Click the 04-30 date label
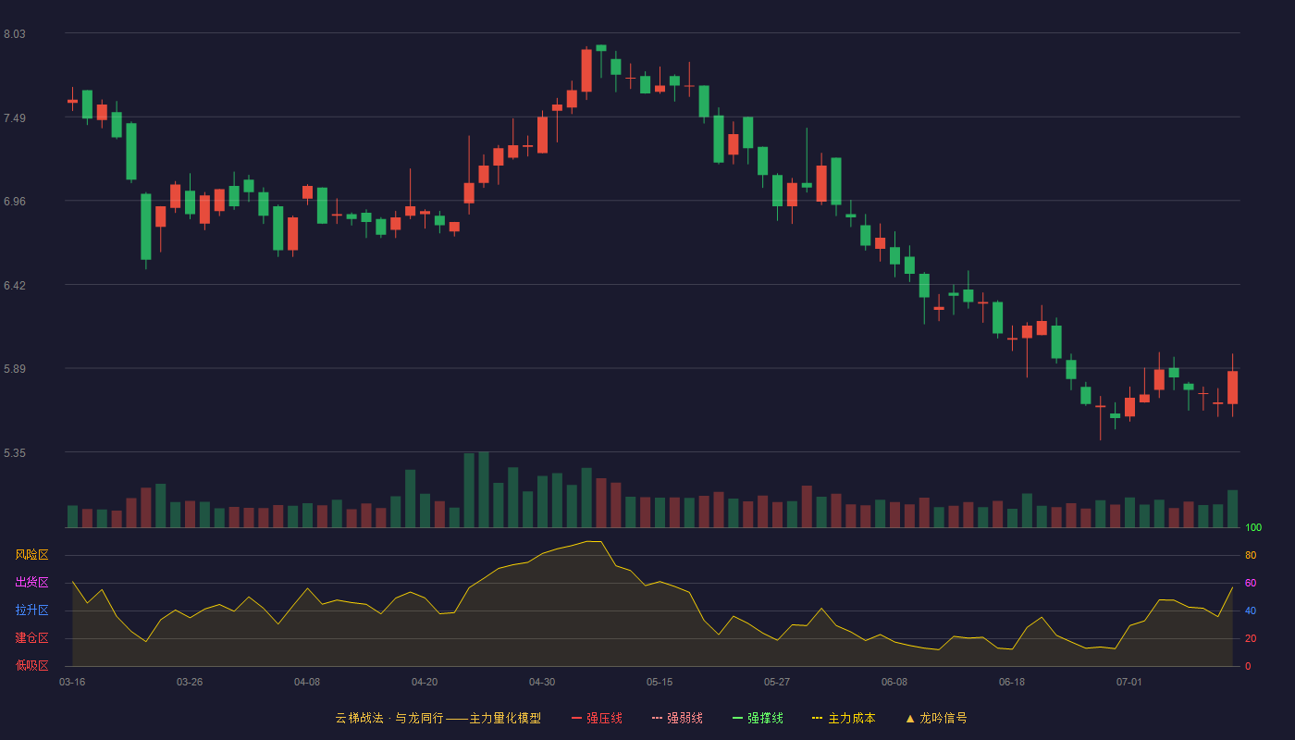 (542, 682)
